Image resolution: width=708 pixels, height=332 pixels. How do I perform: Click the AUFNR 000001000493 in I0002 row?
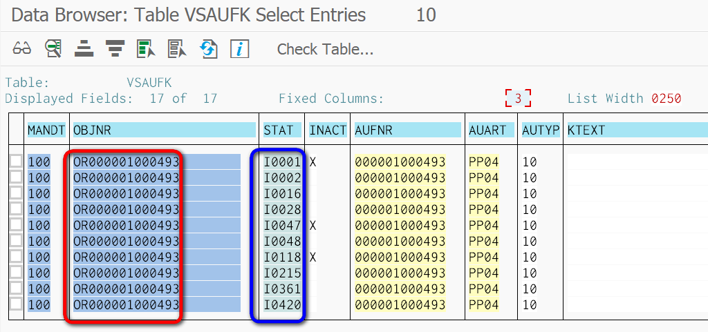click(x=400, y=177)
